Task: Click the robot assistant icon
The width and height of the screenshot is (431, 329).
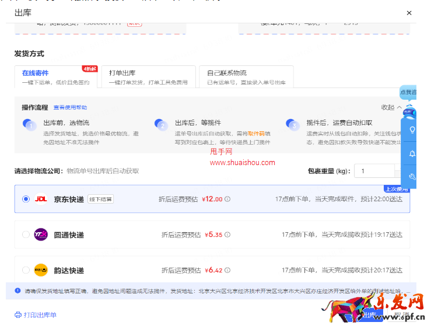Action: point(409,111)
